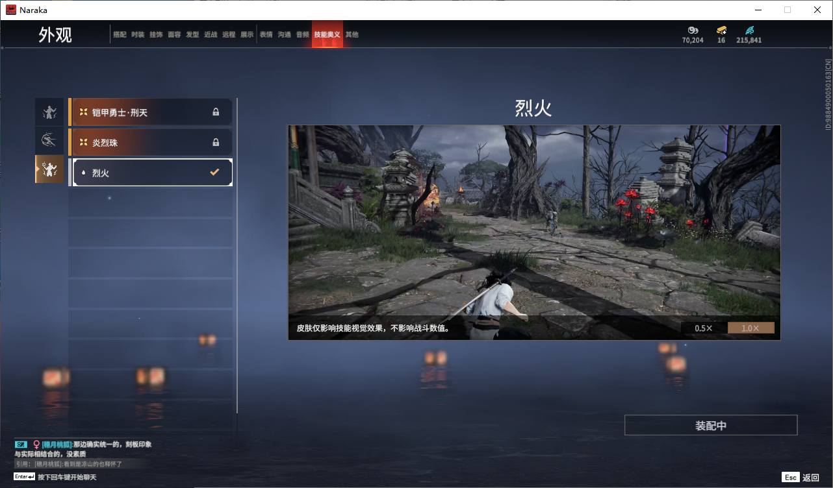Viewport: 833px width, 488px height.
Task: Click the silver coin currency icon
Action: [x=693, y=30]
